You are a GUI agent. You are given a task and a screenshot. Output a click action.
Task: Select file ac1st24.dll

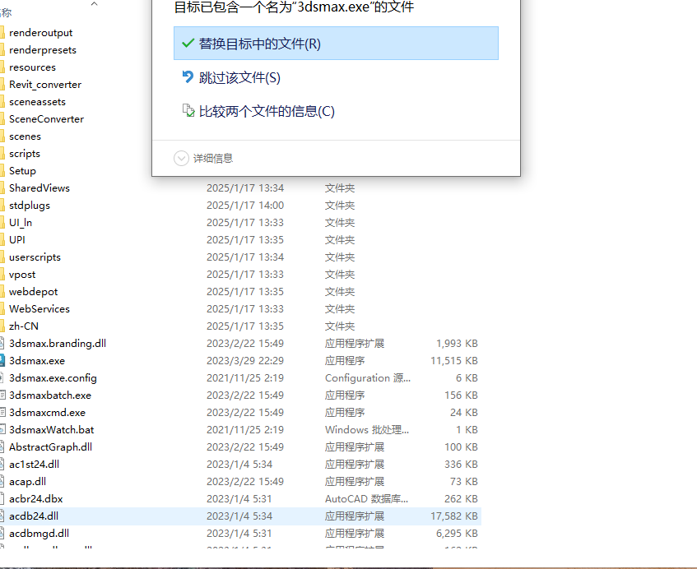(34, 465)
